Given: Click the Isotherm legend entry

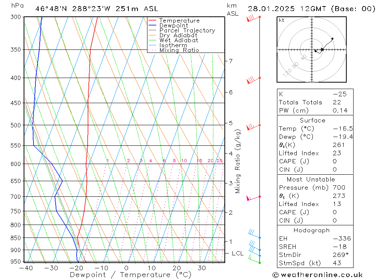Looking at the screenshot, I should coord(168,45).
